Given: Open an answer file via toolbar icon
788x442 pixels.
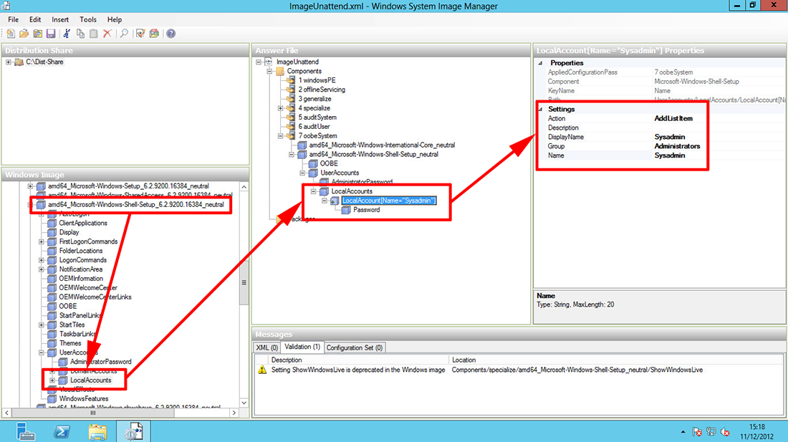Looking at the screenshot, I should (x=24, y=34).
